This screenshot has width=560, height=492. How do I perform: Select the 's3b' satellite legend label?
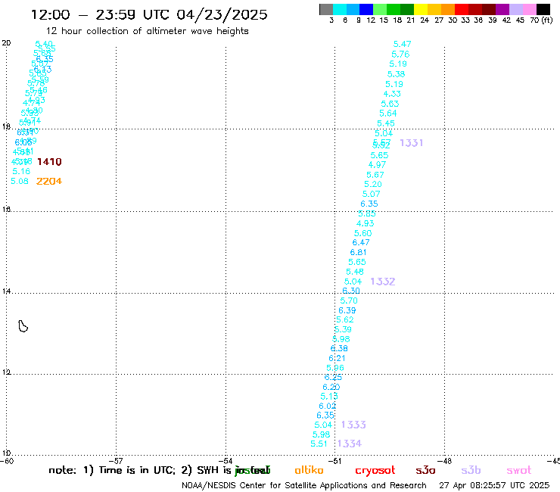coord(471,470)
